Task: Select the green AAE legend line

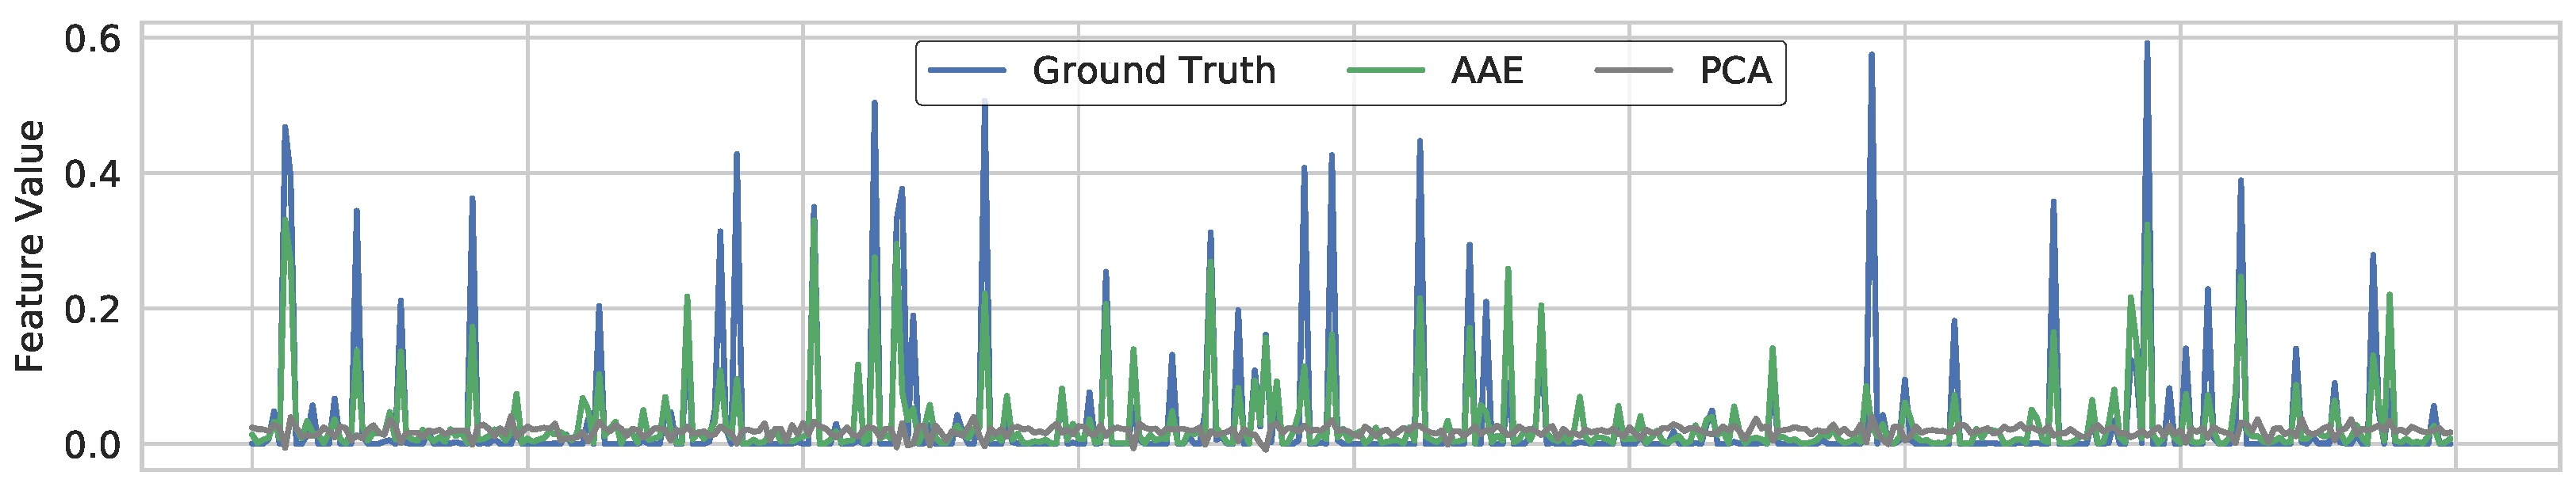Action: (1385, 70)
